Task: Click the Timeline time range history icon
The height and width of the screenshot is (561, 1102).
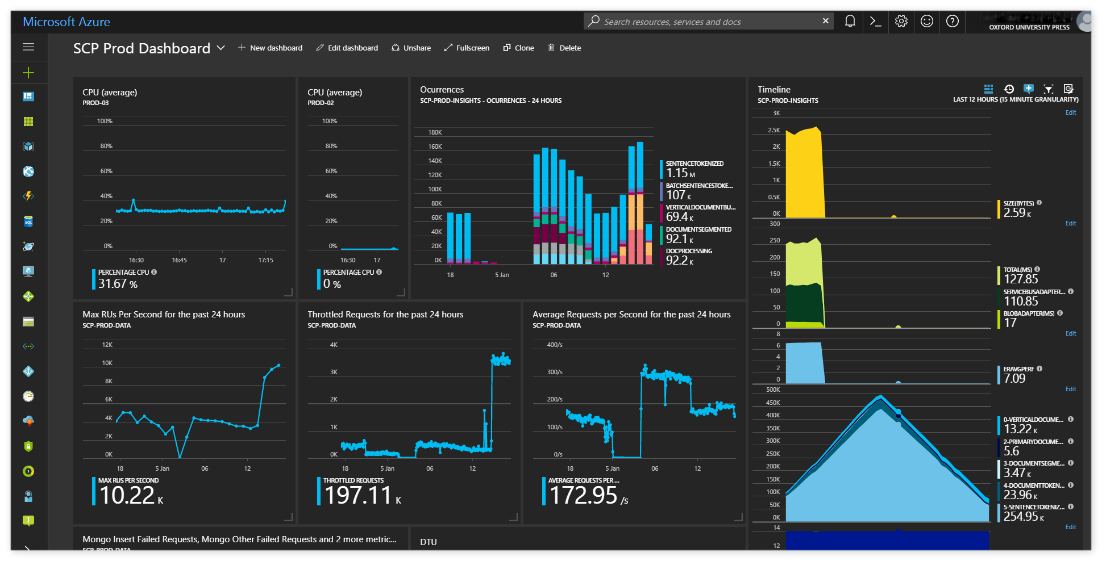Action: (x=1009, y=89)
